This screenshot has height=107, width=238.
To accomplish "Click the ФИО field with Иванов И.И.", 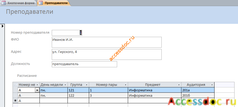I will pos(106,42).
